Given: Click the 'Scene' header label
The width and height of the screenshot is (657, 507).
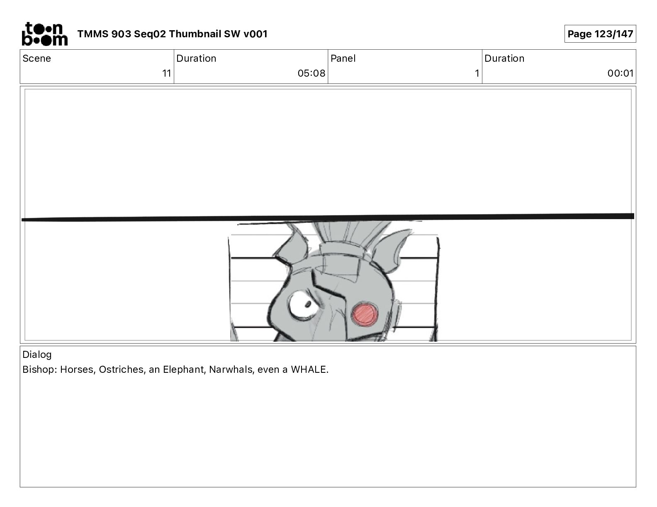Looking at the screenshot, I should (x=36, y=58).
